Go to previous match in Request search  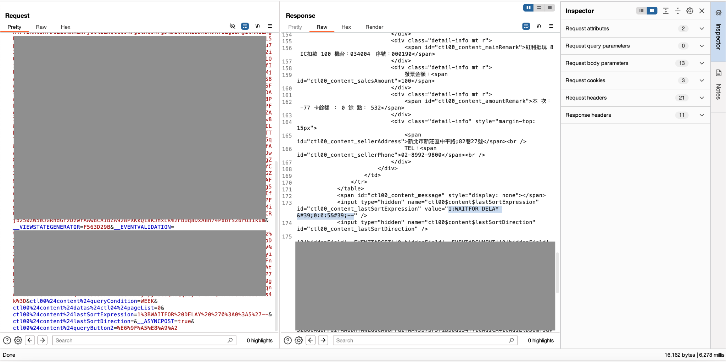pos(30,340)
